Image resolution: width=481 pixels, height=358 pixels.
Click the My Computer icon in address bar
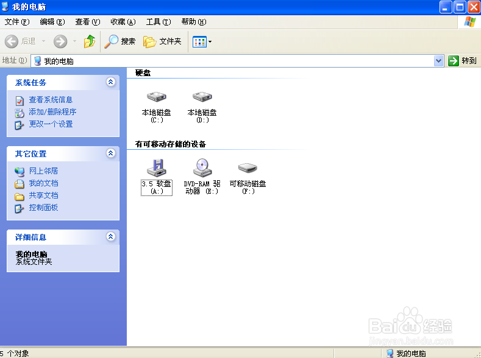click(x=37, y=61)
